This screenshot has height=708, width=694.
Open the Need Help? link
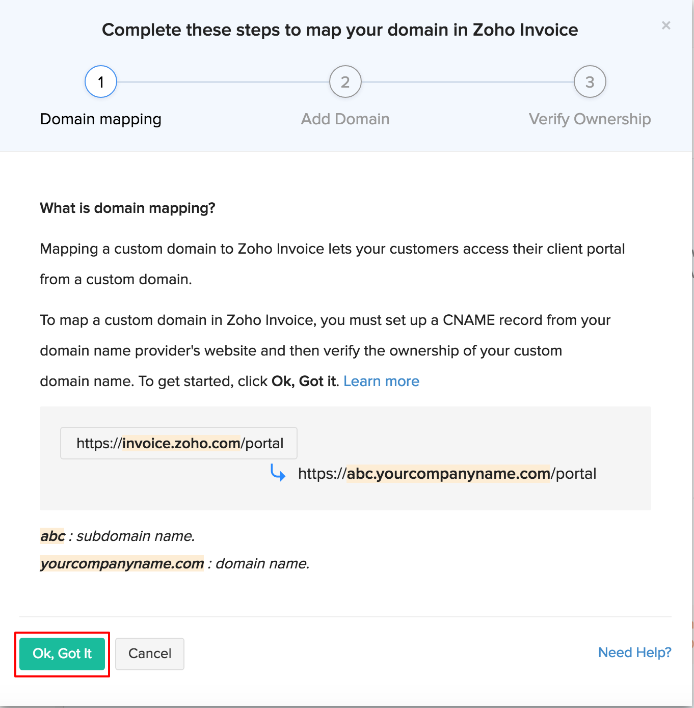[x=634, y=652]
